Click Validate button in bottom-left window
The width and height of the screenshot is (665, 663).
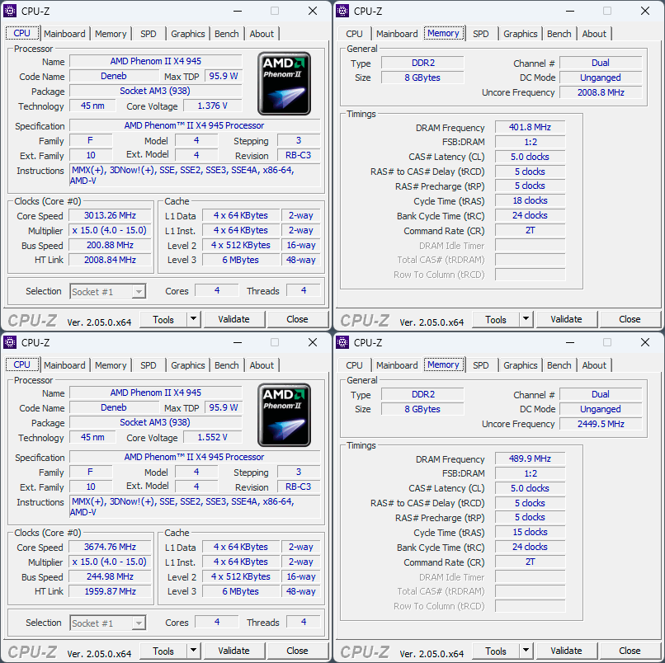(234, 651)
